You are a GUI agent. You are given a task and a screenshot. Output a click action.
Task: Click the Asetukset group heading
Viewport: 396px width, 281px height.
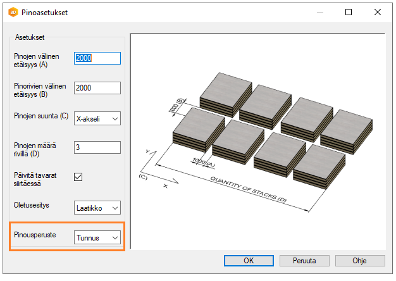pos(29,37)
